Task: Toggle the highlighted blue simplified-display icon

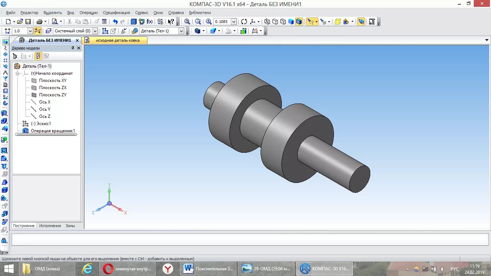Action: pos(361,22)
